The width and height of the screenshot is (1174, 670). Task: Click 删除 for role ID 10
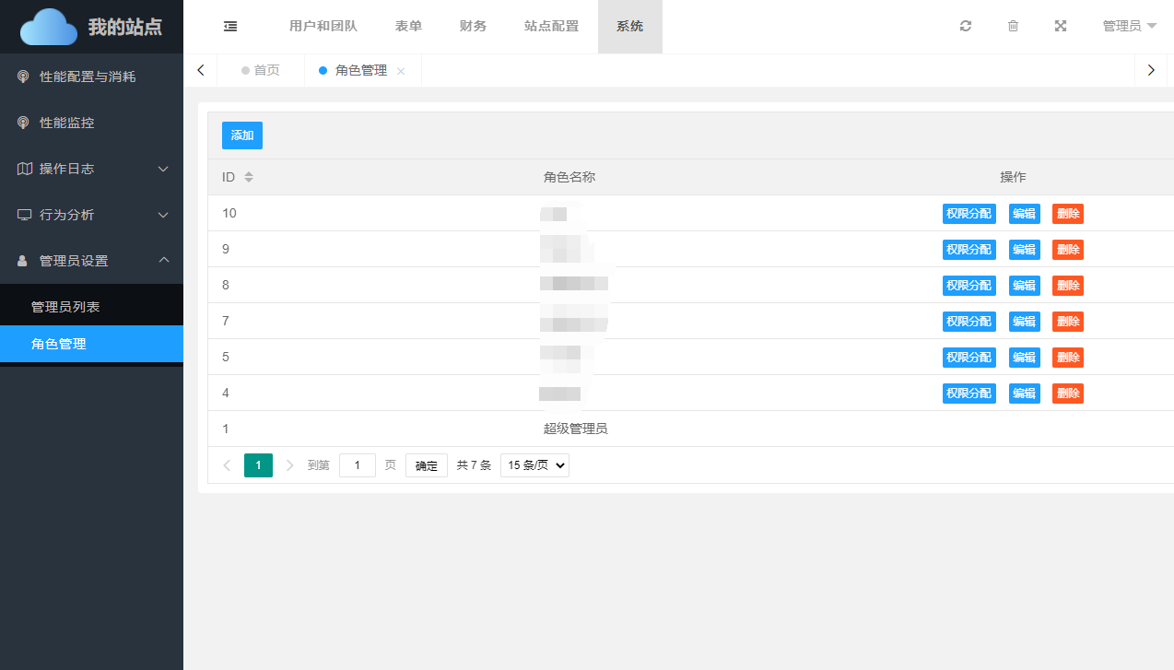1068,214
